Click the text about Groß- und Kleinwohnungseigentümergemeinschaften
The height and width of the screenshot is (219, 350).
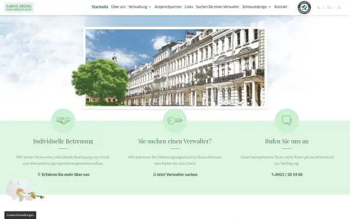(63, 160)
